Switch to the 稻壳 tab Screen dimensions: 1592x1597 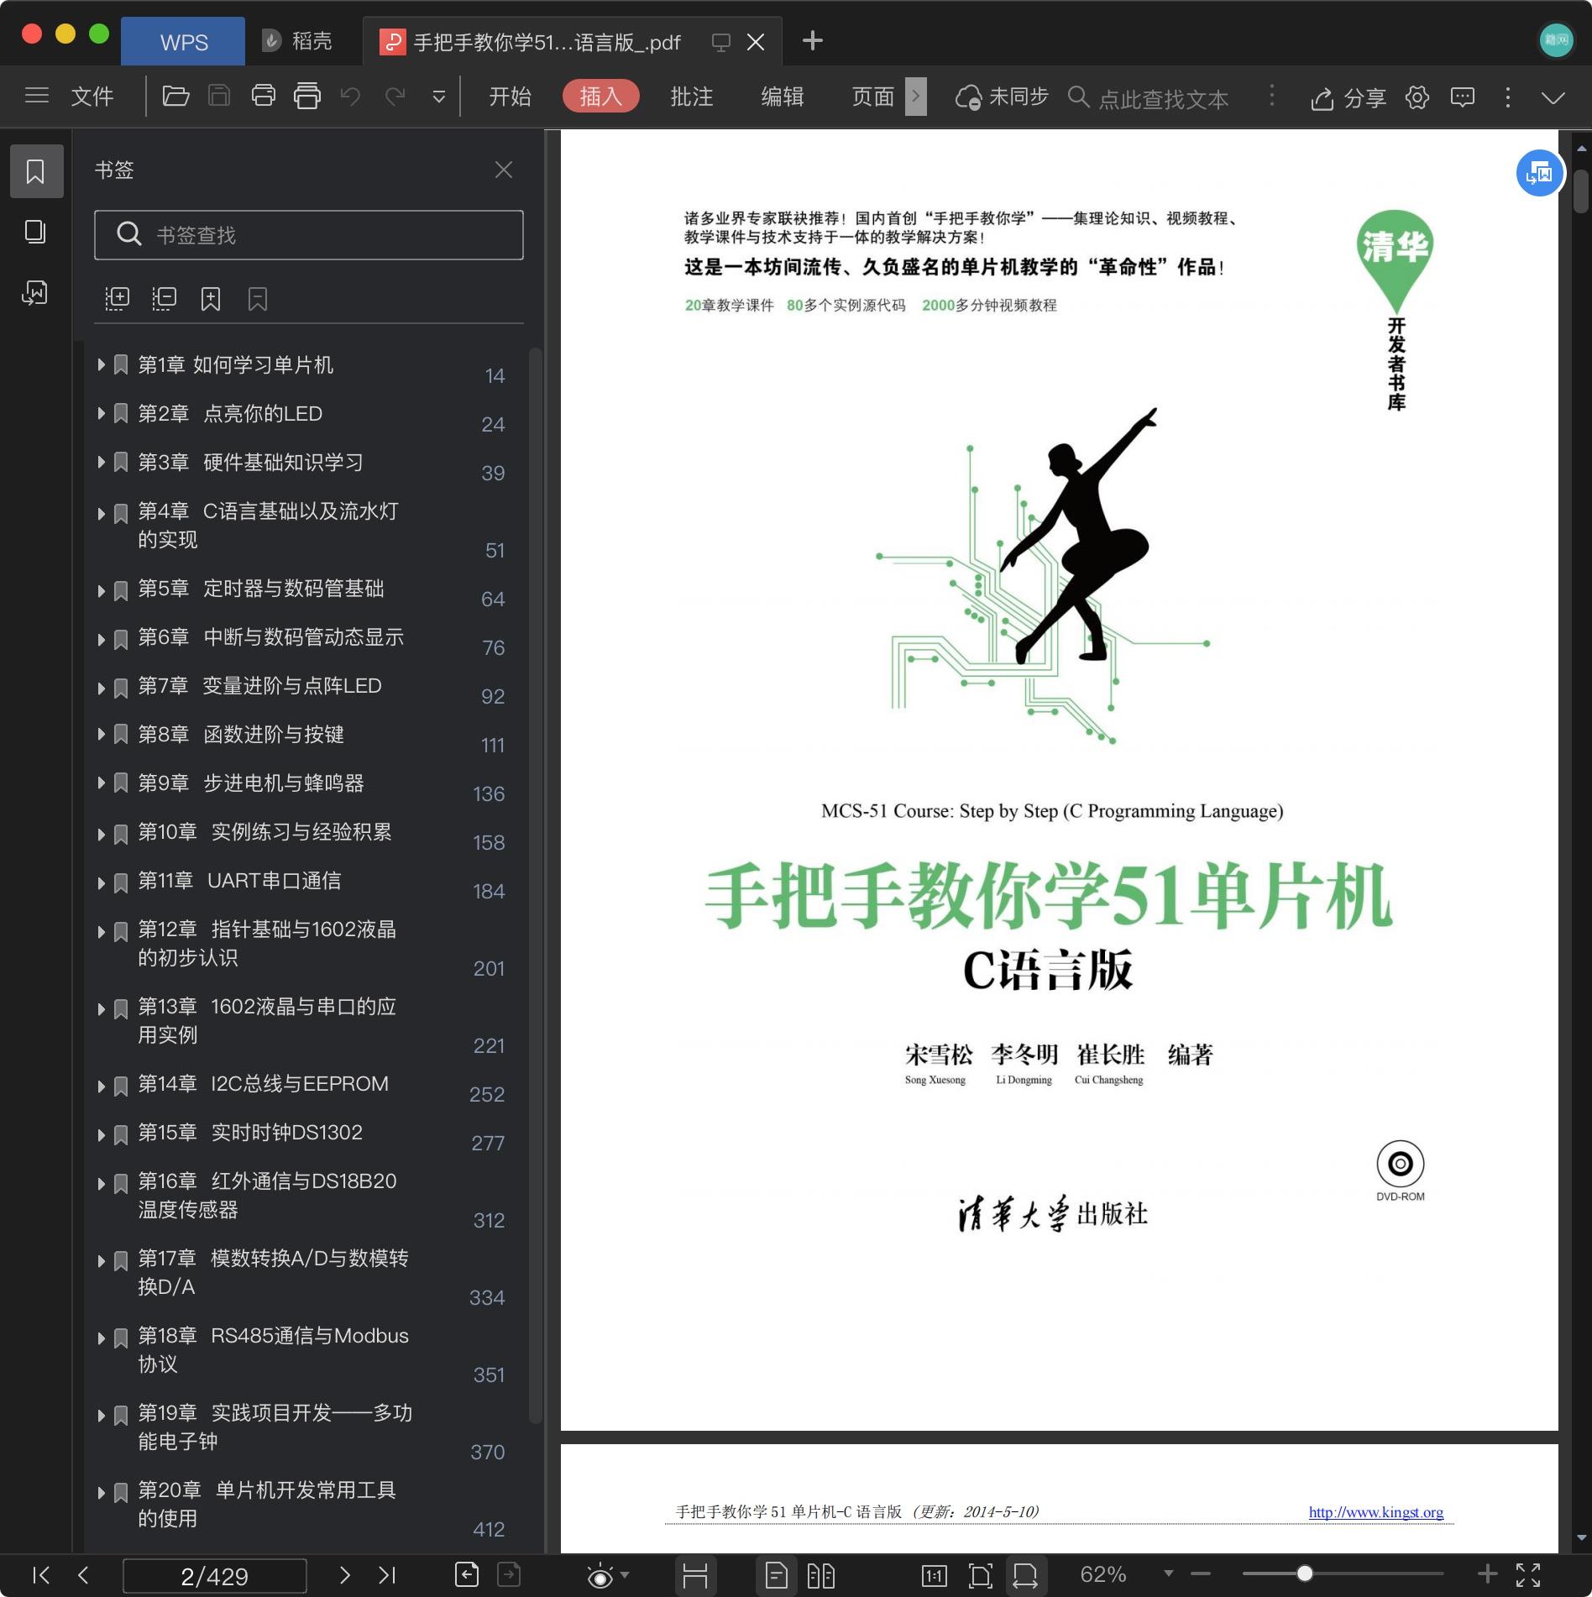coord(298,41)
